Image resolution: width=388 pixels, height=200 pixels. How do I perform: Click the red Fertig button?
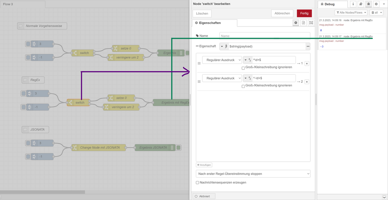304,14
